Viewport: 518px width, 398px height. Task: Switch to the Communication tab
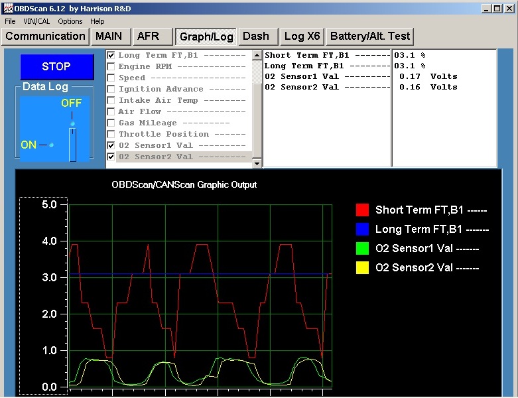click(x=45, y=36)
